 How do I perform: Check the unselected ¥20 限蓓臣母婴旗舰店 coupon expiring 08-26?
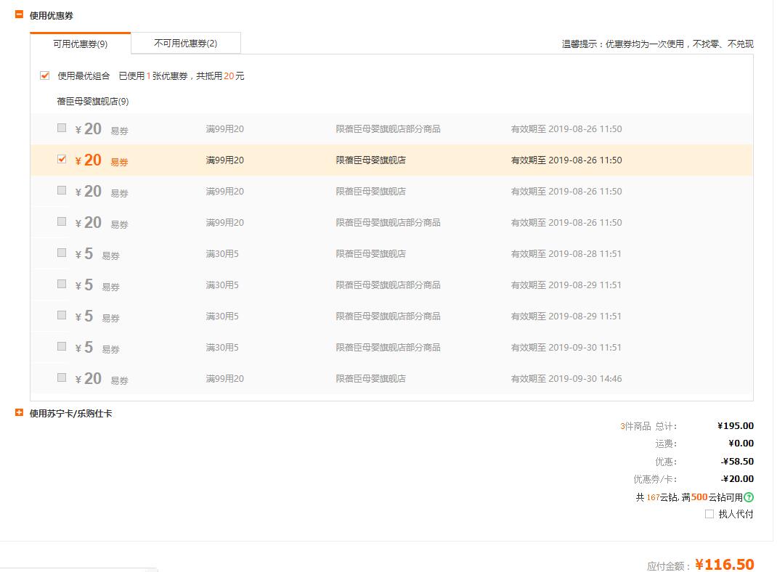(62, 190)
